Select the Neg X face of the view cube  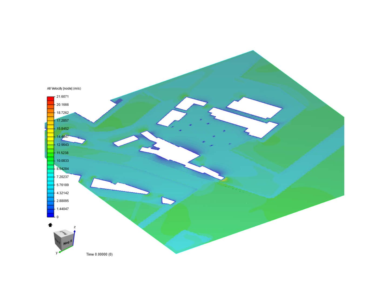[x=68, y=242]
